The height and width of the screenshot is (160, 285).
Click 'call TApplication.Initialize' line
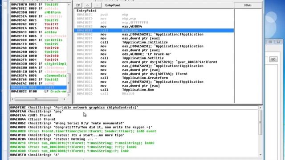[154, 42]
